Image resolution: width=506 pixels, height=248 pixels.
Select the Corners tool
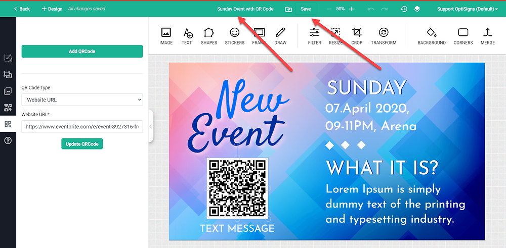pos(463,36)
